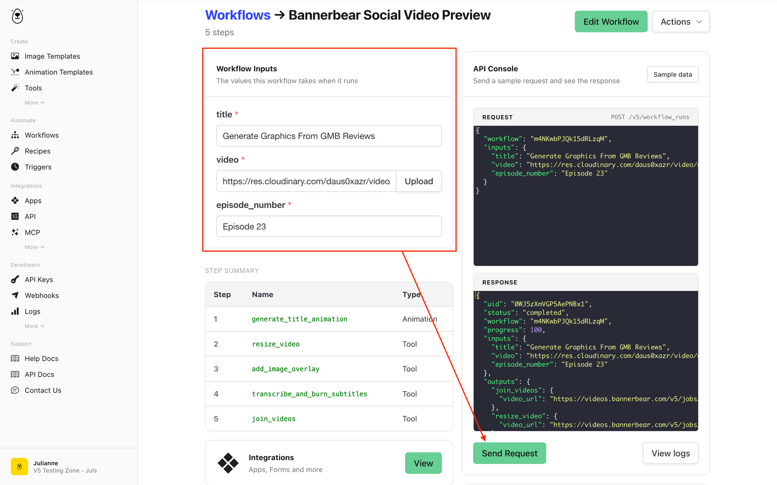
Task: Open the API terminal icon
Action: (x=15, y=217)
